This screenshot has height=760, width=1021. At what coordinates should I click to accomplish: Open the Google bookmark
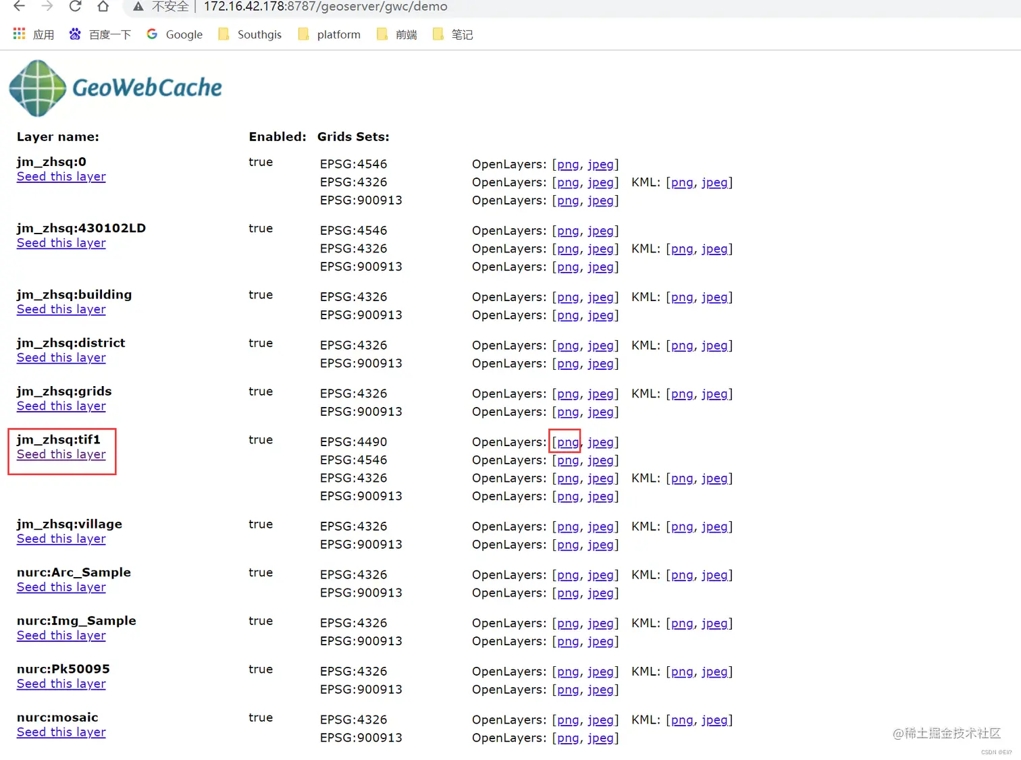tap(175, 34)
